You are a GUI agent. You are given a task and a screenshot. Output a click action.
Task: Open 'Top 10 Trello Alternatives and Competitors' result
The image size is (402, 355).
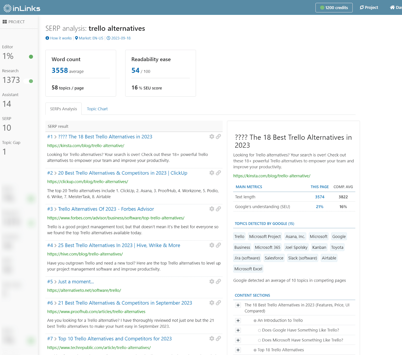tap(115, 339)
